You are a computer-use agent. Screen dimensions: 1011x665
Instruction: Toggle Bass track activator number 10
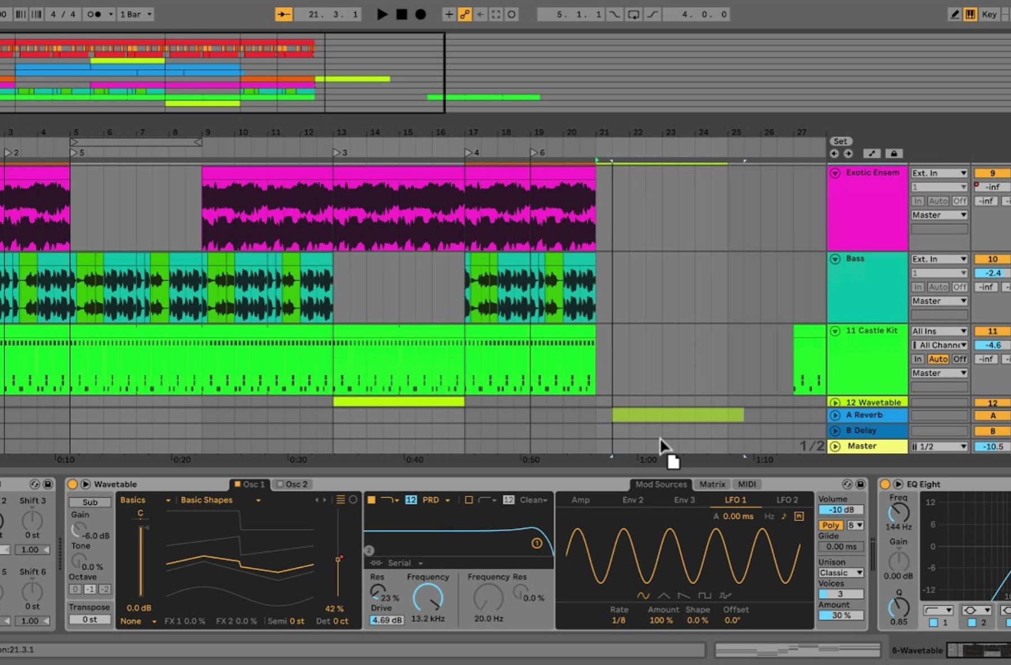coord(992,259)
